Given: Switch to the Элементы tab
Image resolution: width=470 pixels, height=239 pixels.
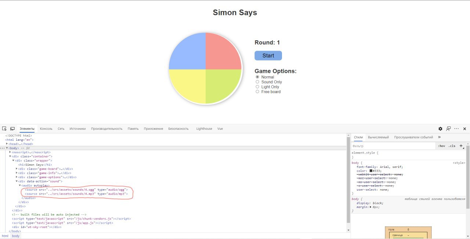Looking at the screenshot, I should click(x=27, y=129).
